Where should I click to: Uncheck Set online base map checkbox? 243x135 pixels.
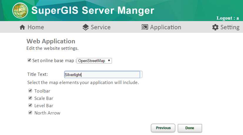tap(29, 60)
